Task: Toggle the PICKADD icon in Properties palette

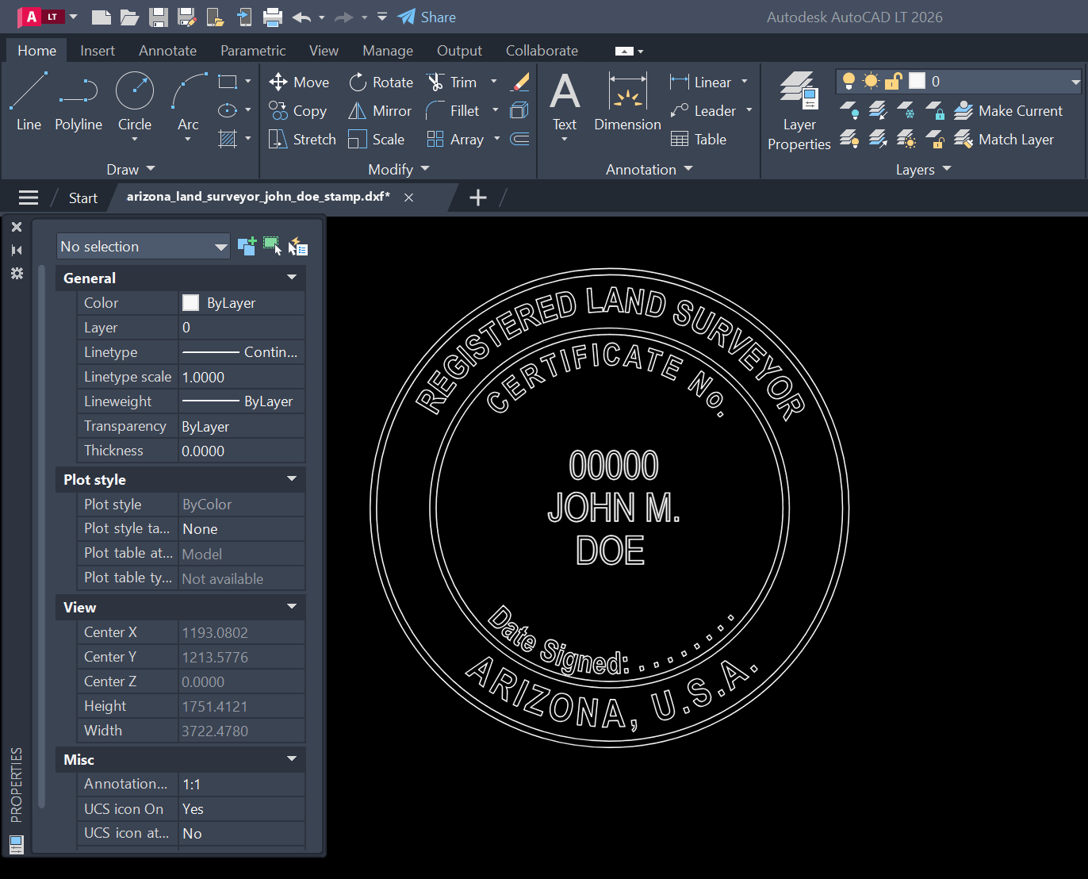Action: [247, 246]
